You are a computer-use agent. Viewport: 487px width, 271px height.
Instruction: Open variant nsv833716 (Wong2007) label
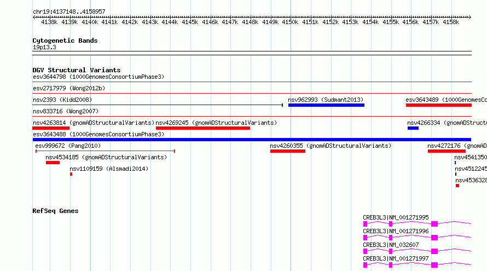(x=66, y=111)
